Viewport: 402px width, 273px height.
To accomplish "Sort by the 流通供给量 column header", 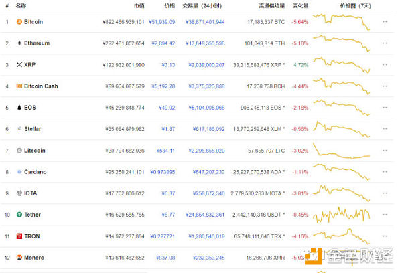I will point(272,5).
